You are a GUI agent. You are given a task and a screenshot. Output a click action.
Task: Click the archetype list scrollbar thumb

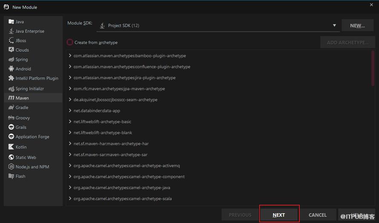coord(373,68)
